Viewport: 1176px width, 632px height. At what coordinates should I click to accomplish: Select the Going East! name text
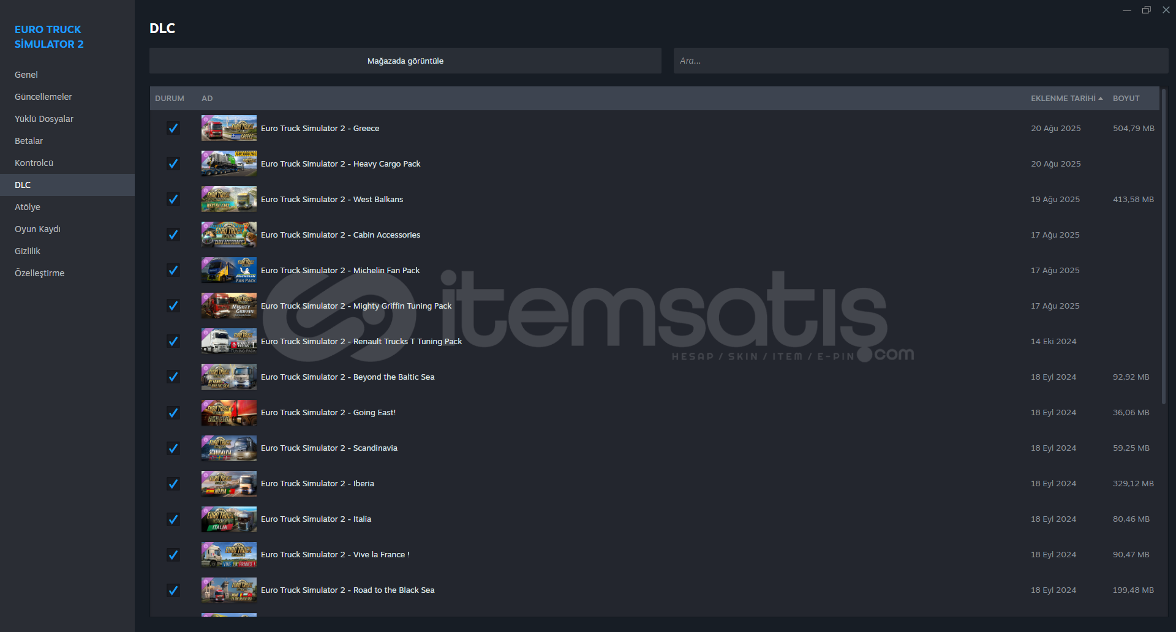click(328, 412)
